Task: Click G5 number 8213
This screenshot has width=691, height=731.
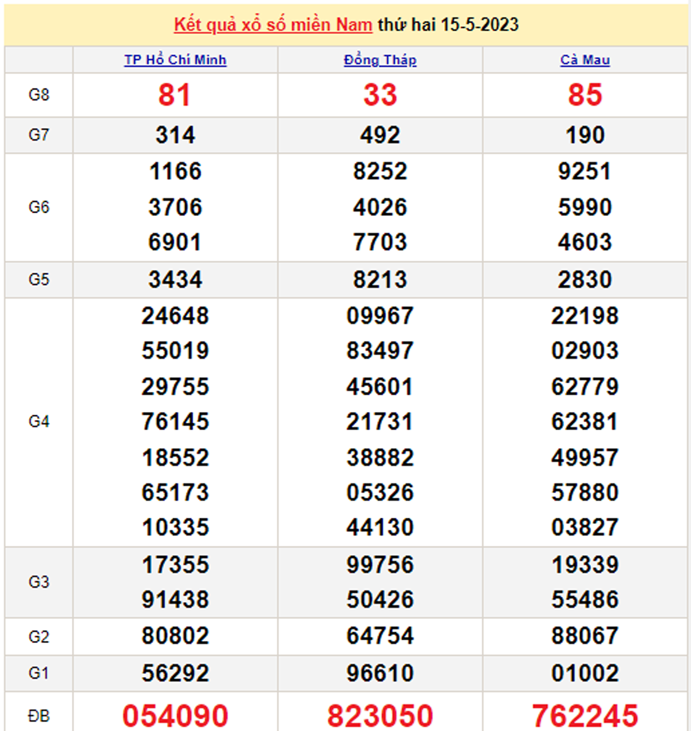Action: [380, 280]
